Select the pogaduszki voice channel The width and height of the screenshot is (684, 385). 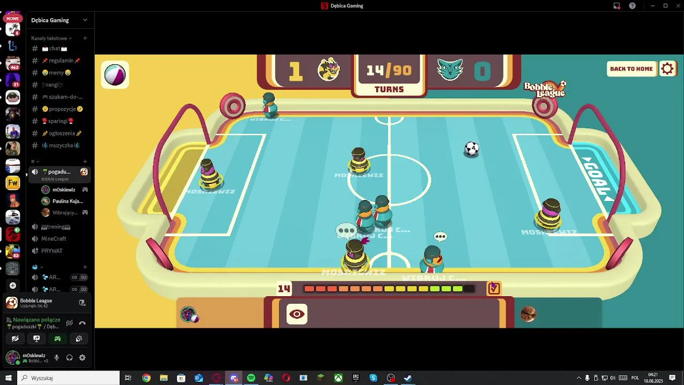59,174
